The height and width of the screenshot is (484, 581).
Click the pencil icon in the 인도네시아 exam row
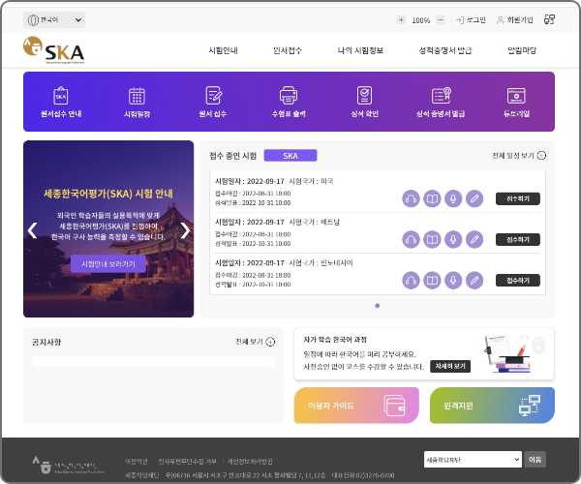point(474,281)
